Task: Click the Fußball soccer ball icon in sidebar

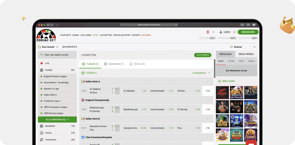Action: (x=42, y=70)
